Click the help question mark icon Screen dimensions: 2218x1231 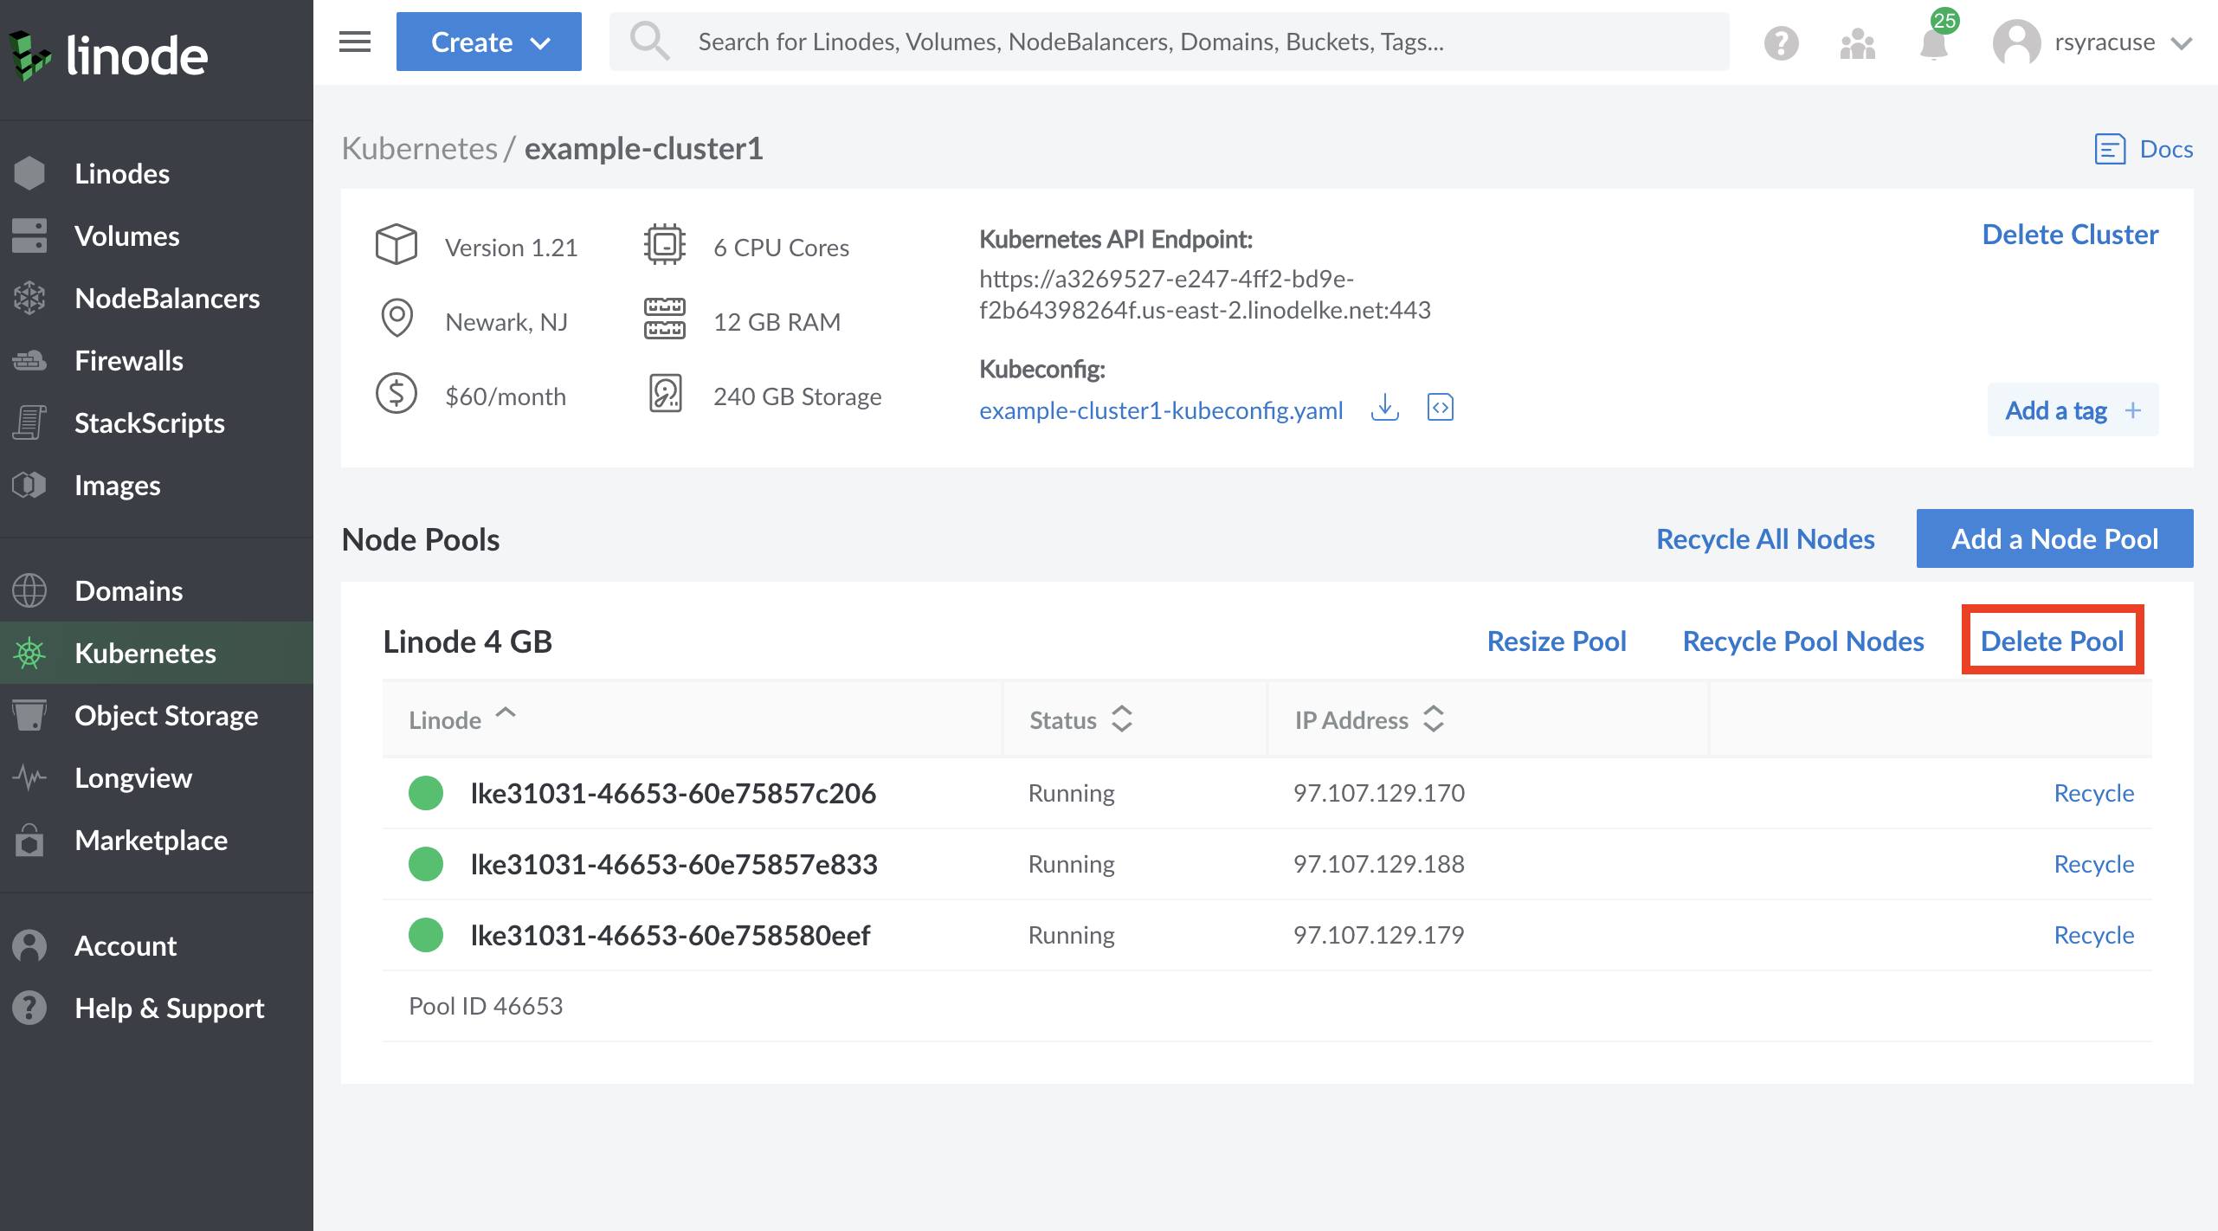pos(1782,42)
